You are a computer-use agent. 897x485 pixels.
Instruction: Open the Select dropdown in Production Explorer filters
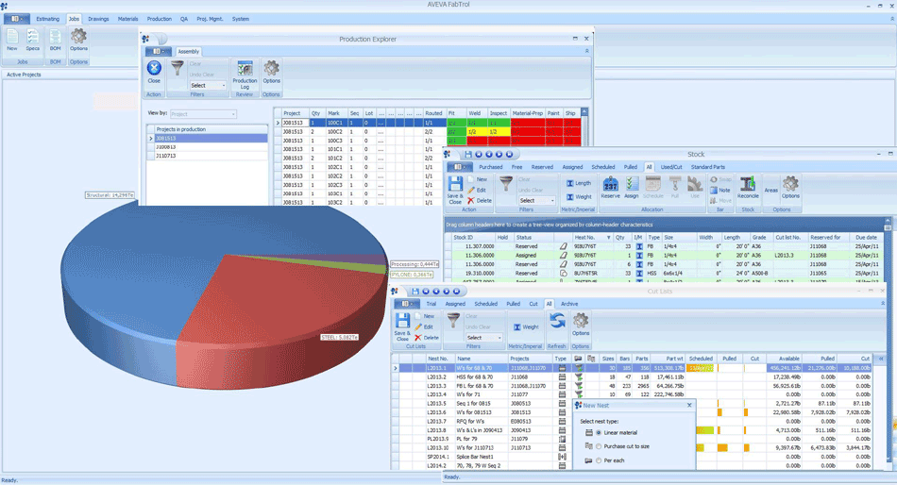pyautogui.click(x=209, y=85)
